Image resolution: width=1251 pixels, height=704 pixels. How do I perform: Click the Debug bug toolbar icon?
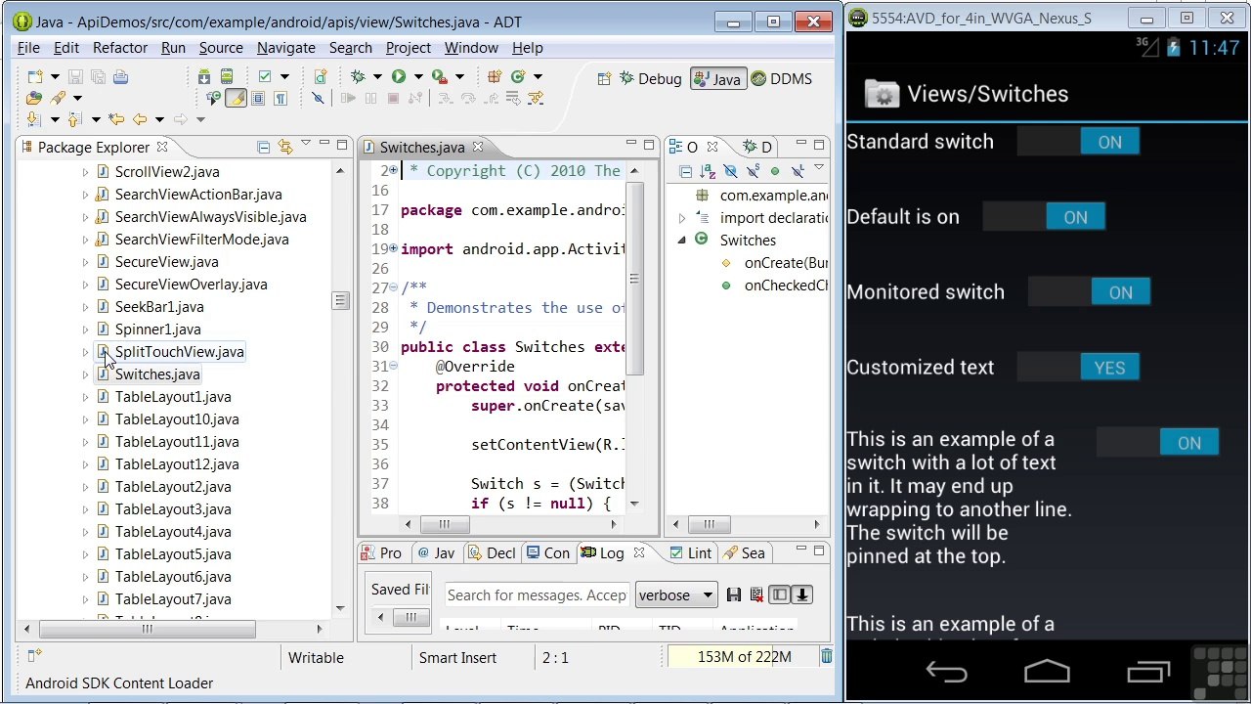[x=358, y=76]
